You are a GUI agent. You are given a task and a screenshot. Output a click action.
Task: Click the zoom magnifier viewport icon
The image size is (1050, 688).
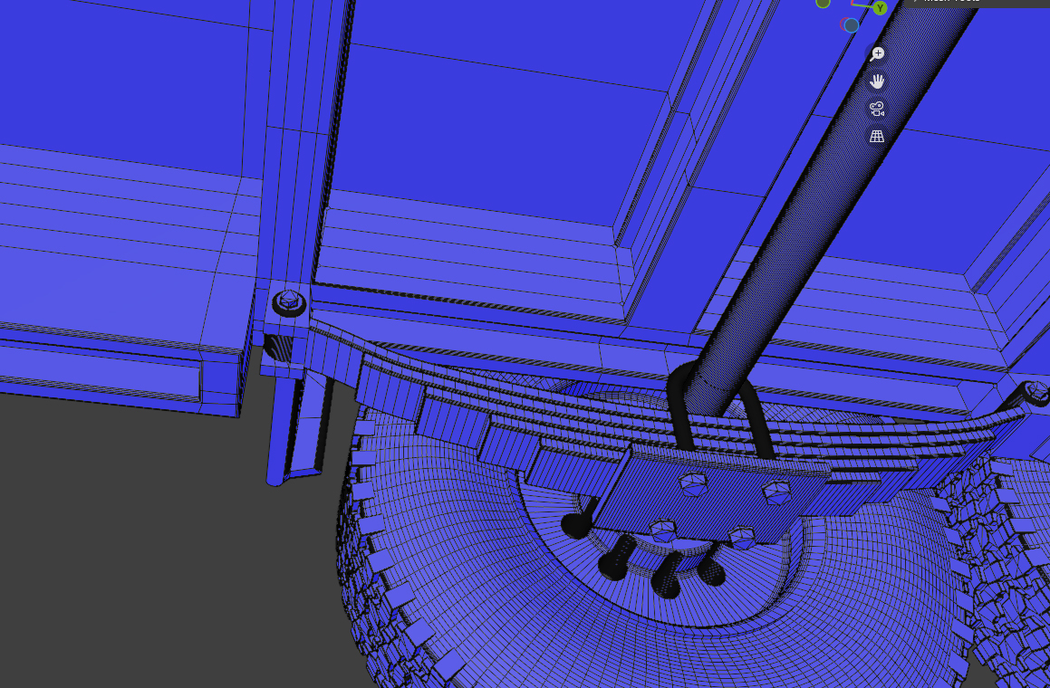[876, 54]
